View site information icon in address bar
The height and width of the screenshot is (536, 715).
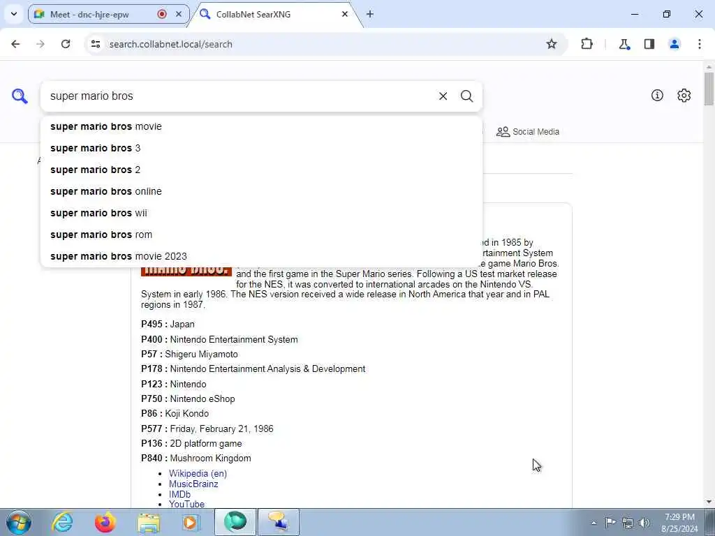(x=96, y=44)
